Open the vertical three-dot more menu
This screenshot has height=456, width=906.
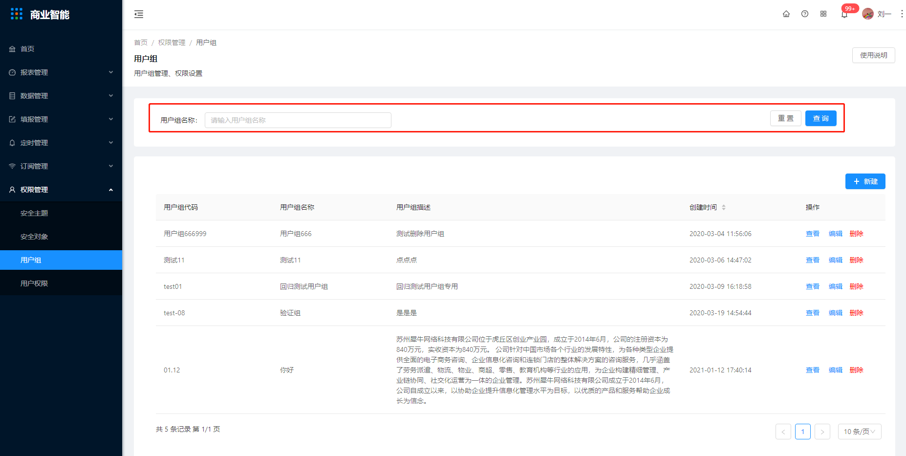(902, 14)
